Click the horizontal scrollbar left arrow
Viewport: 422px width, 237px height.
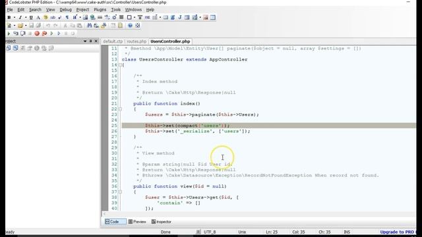click(104, 214)
